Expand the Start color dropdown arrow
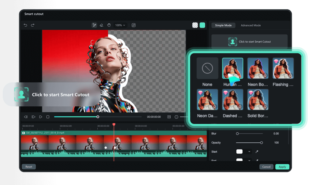 click(x=249, y=152)
